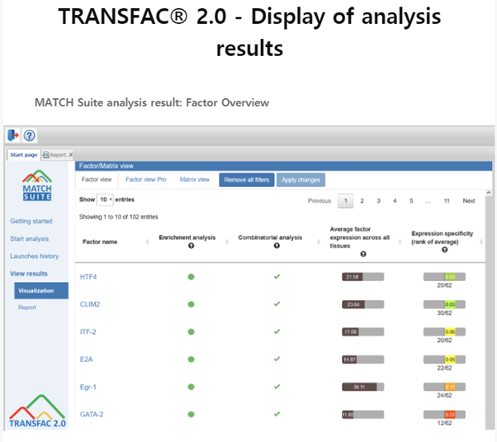
Task: Go to Next page
Action: click(469, 200)
